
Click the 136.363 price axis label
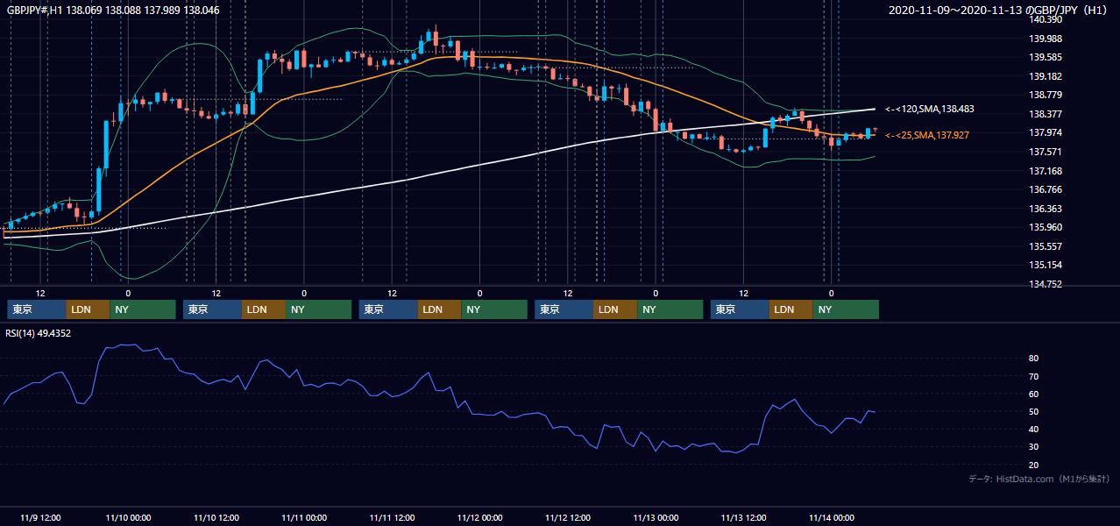tap(1046, 209)
